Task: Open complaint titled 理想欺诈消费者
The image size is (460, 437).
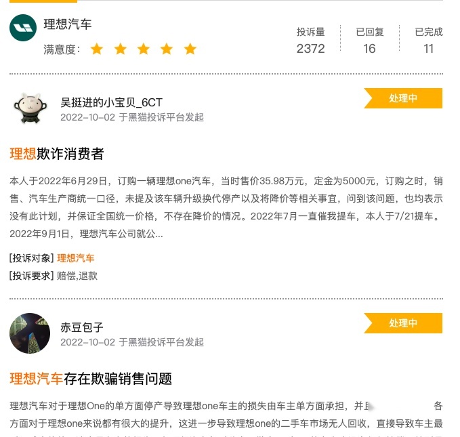Action: 57,154
